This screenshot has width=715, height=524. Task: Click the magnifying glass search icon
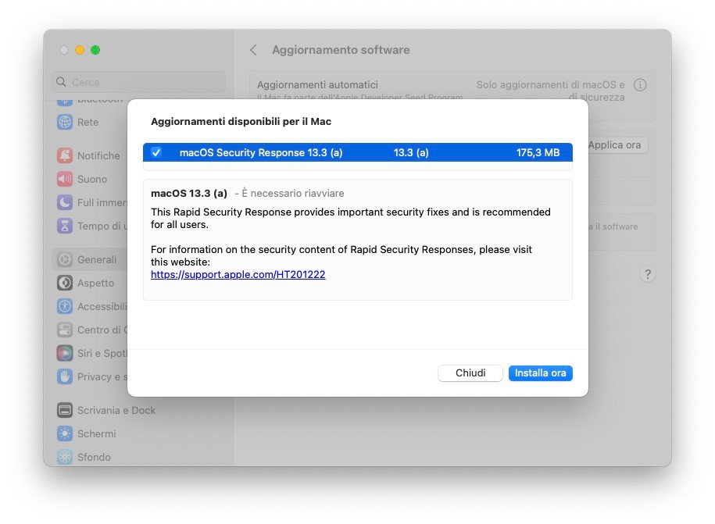61,82
